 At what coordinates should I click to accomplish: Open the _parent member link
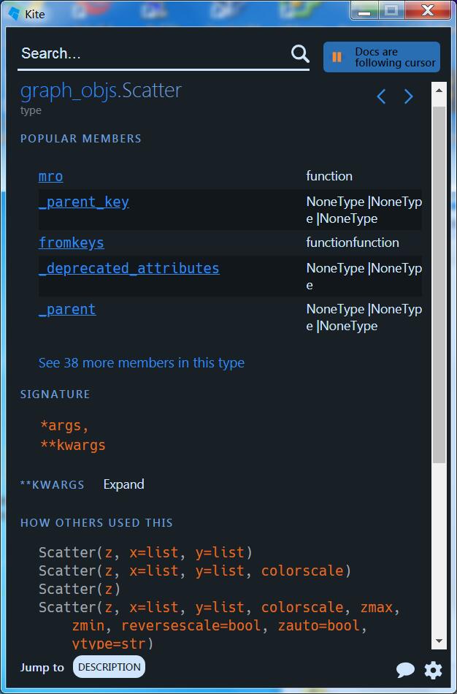click(67, 309)
